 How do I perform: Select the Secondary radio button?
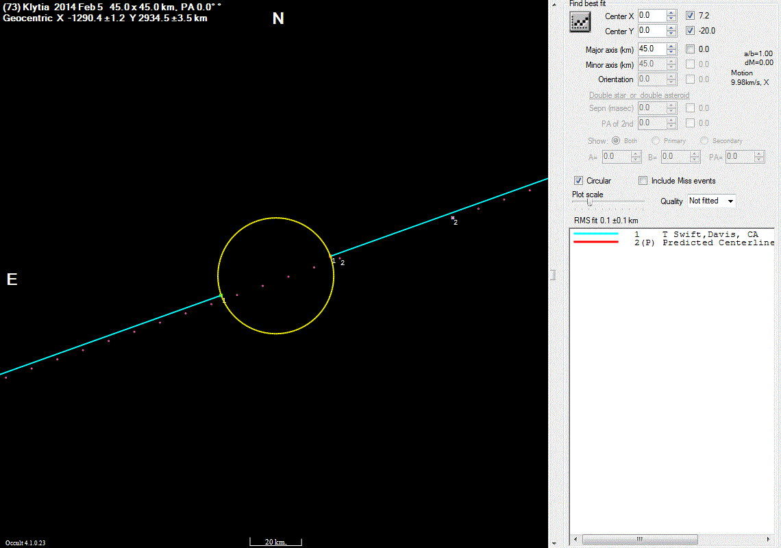[704, 140]
